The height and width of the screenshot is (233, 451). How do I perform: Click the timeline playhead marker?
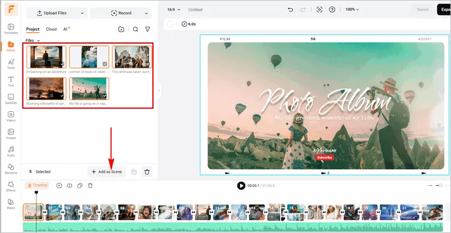(36, 192)
